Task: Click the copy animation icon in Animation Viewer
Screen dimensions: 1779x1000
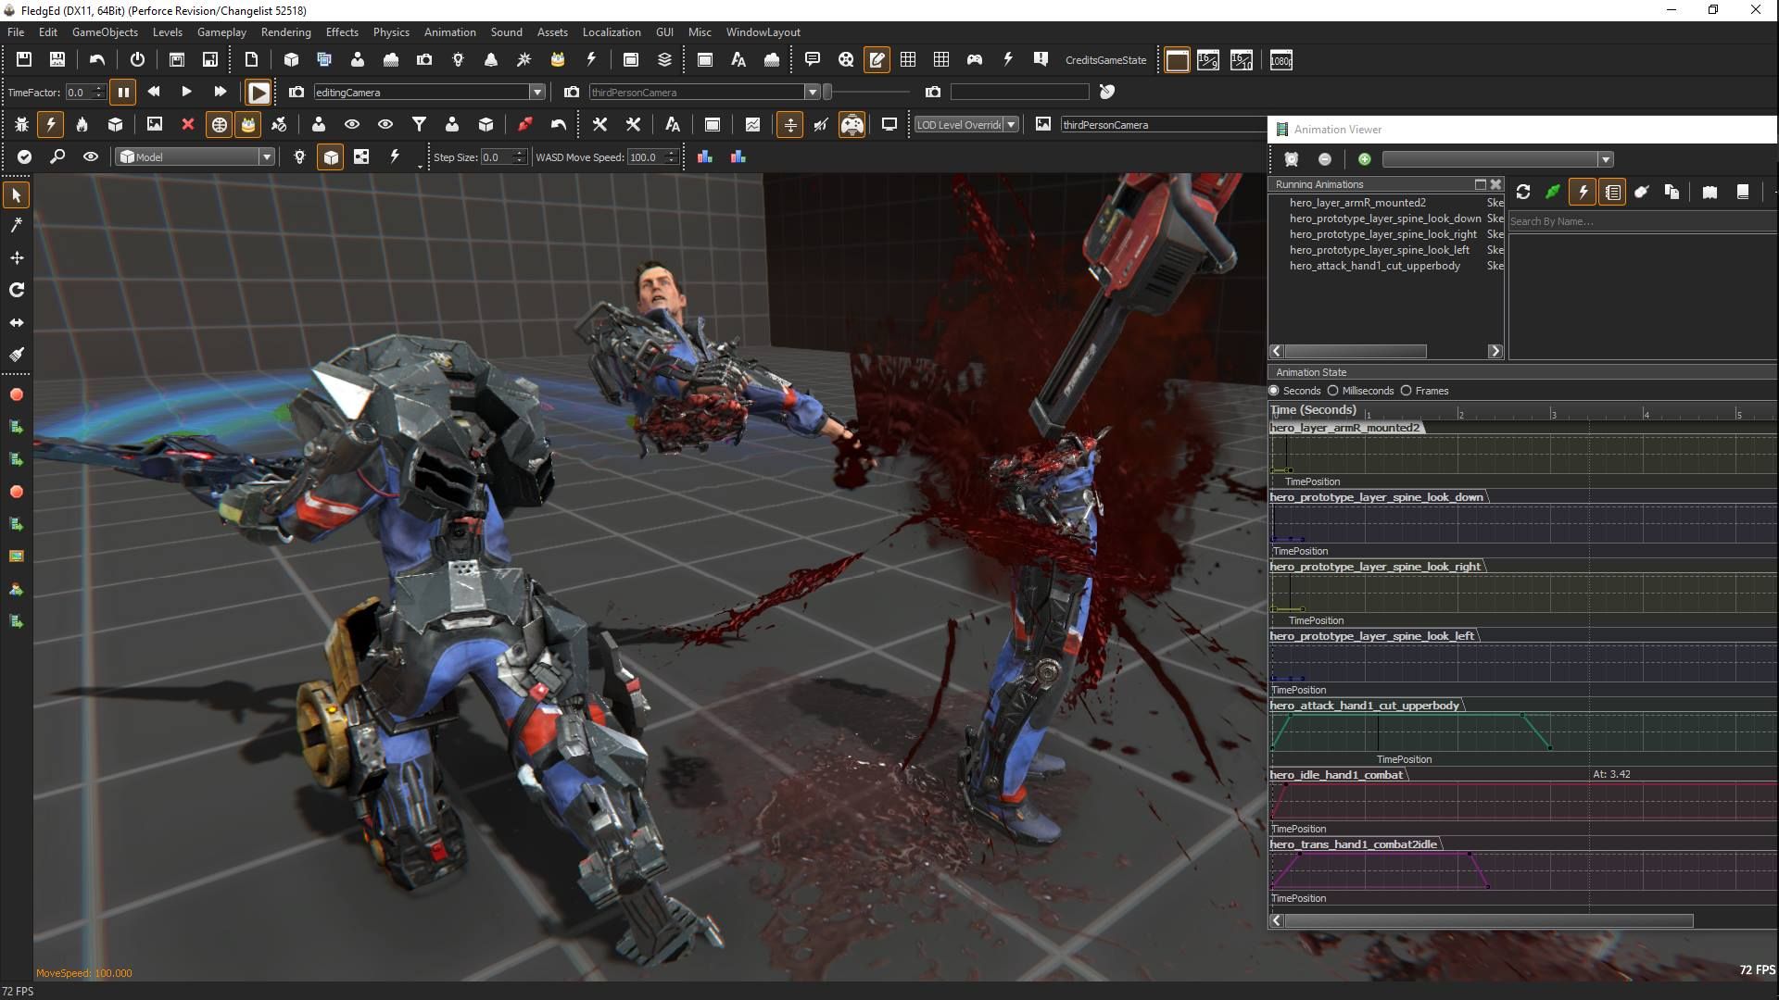Action: (1672, 192)
